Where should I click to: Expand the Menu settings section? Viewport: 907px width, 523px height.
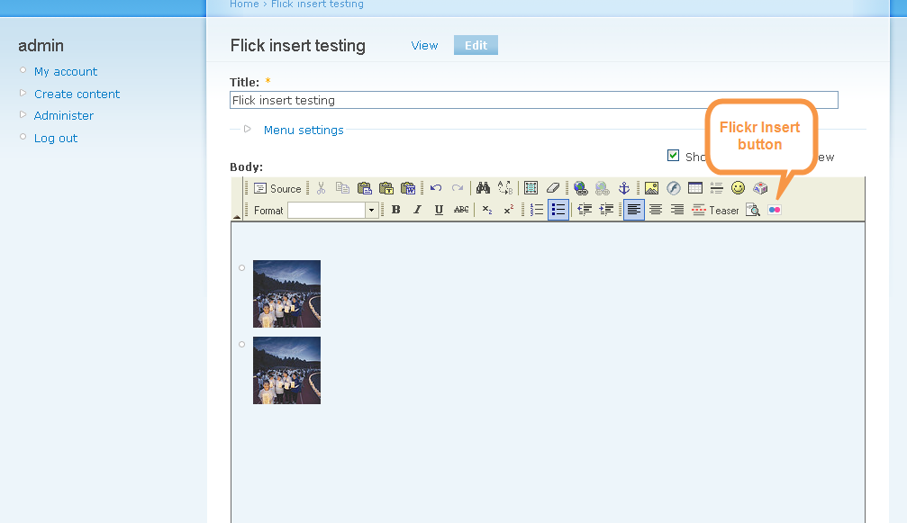tap(304, 130)
